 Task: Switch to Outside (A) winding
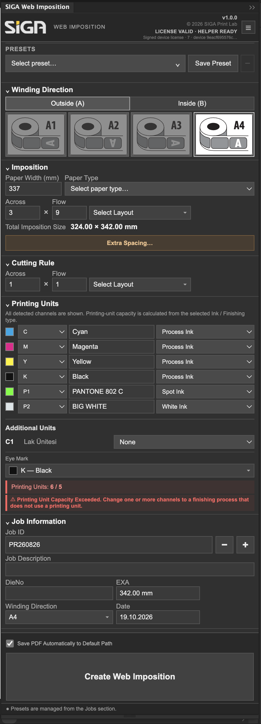click(68, 104)
